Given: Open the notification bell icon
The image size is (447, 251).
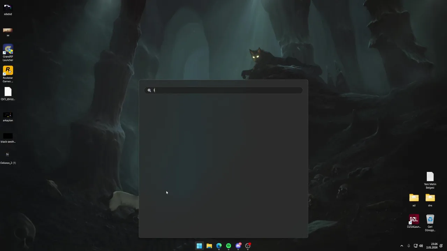Looking at the screenshot, I should (441, 246).
